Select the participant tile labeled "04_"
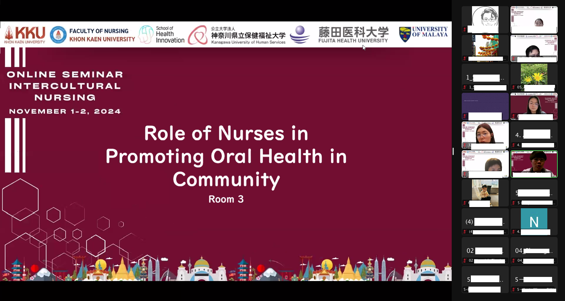The height and width of the screenshot is (301, 565). pyautogui.click(x=534, y=251)
